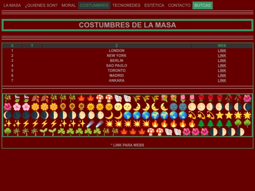Select the hibiscus beside the pink cherry blossom
The width and height of the screenshot is (255, 191).
click(8, 107)
